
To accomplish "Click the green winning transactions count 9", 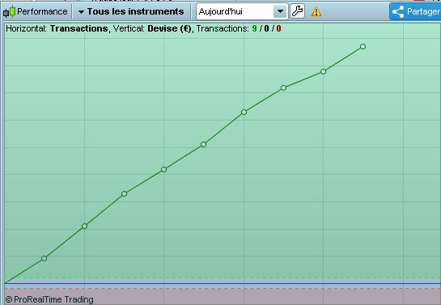I will (254, 28).
